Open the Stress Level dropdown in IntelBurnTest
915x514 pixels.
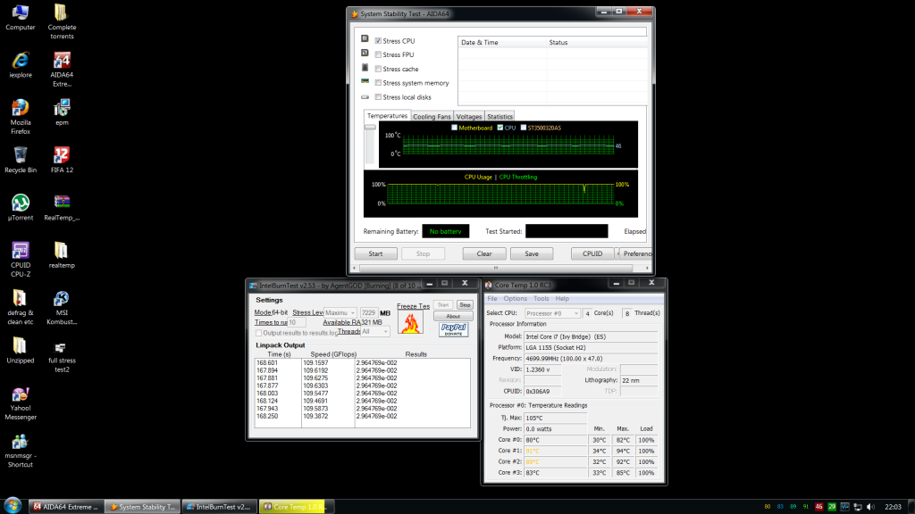tap(340, 313)
